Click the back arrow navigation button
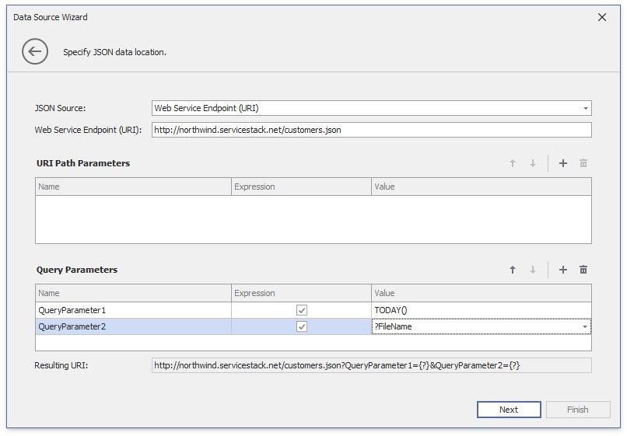This screenshot has height=436, width=627. (x=35, y=52)
